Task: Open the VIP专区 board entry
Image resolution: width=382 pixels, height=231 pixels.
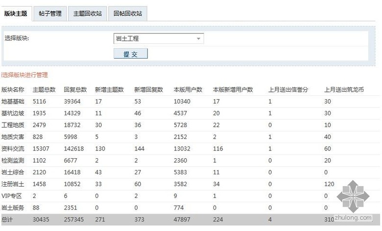Action: click(x=12, y=196)
